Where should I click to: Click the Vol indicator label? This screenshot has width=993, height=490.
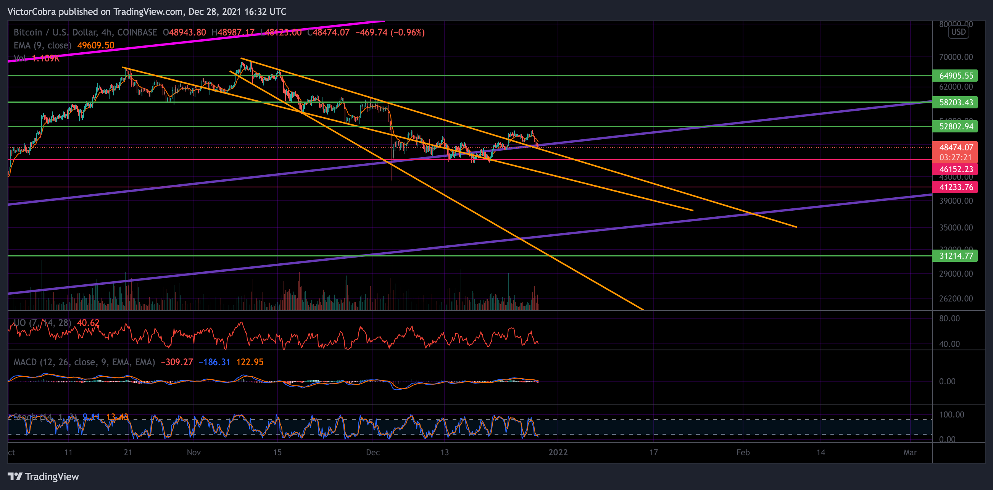click(x=20, y=58)
